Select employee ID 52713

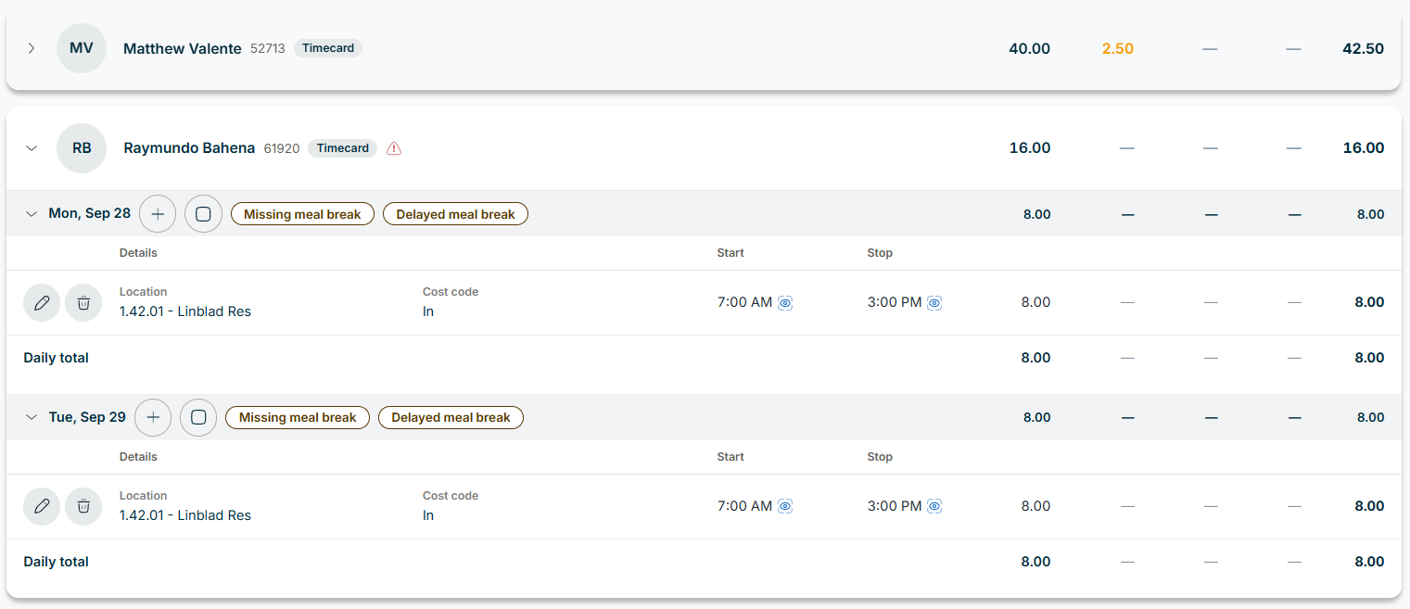pos(268,48)
